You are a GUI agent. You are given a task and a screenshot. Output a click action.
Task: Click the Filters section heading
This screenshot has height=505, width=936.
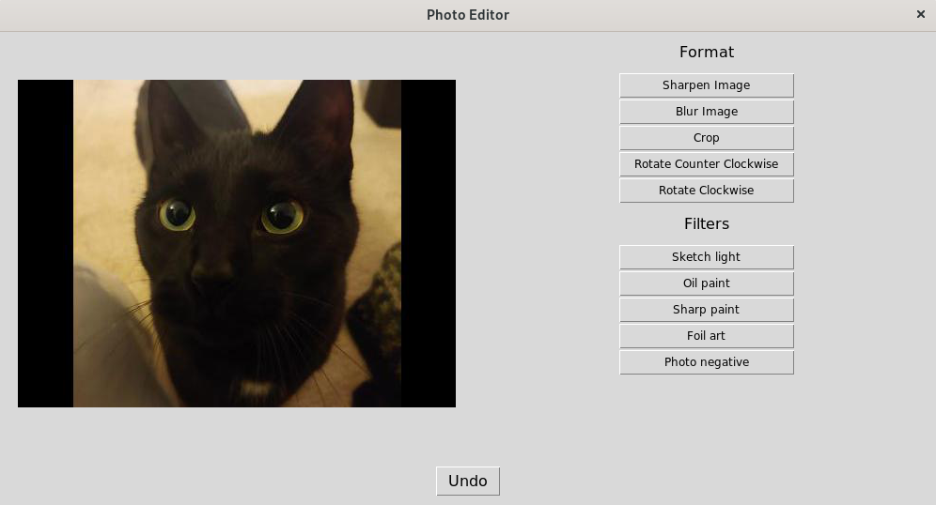click(x=707, y=223)
